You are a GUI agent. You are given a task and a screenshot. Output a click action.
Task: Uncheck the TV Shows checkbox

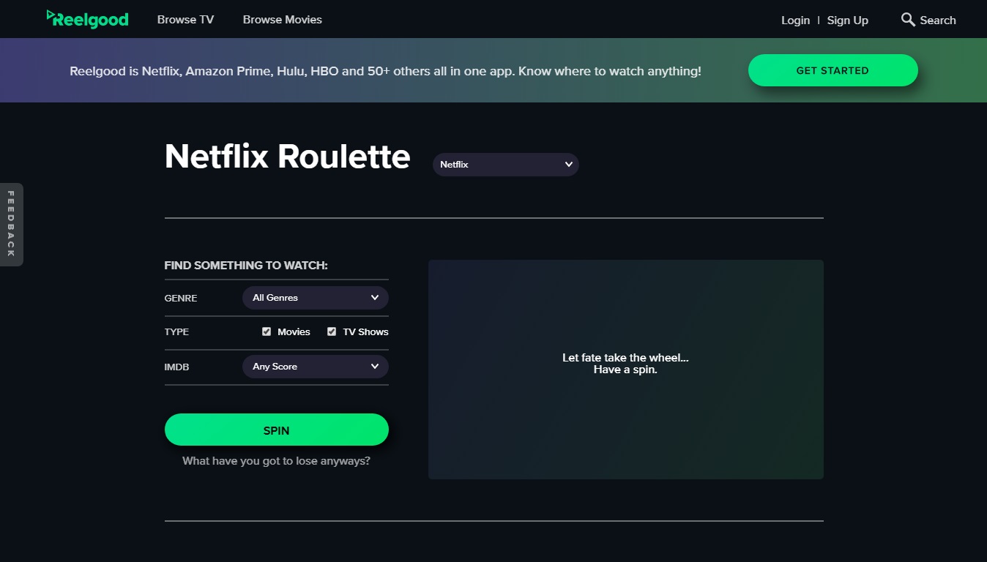click(332, 331)
